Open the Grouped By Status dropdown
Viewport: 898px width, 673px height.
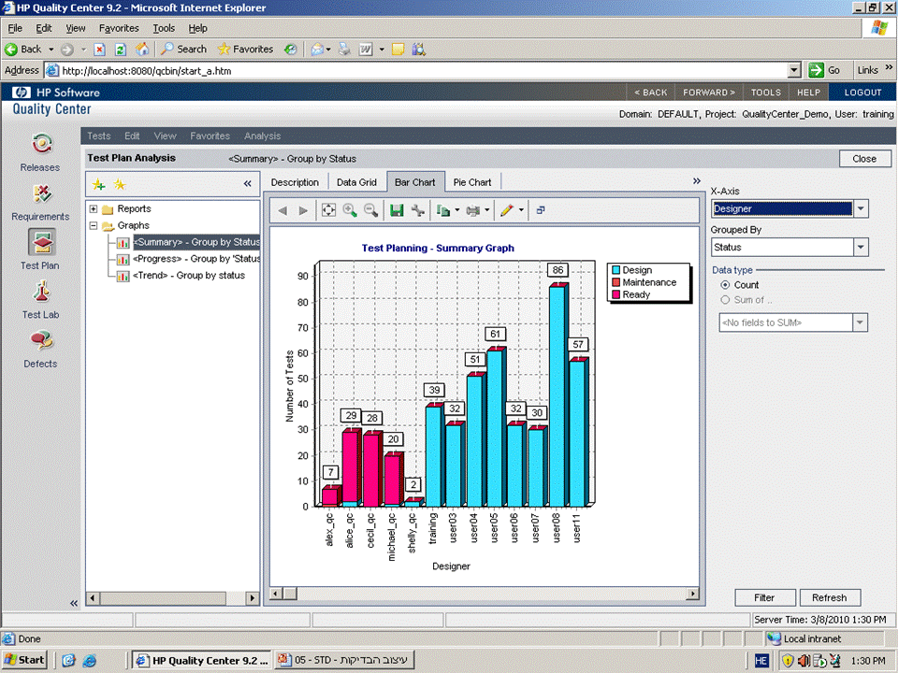point(861,247)
